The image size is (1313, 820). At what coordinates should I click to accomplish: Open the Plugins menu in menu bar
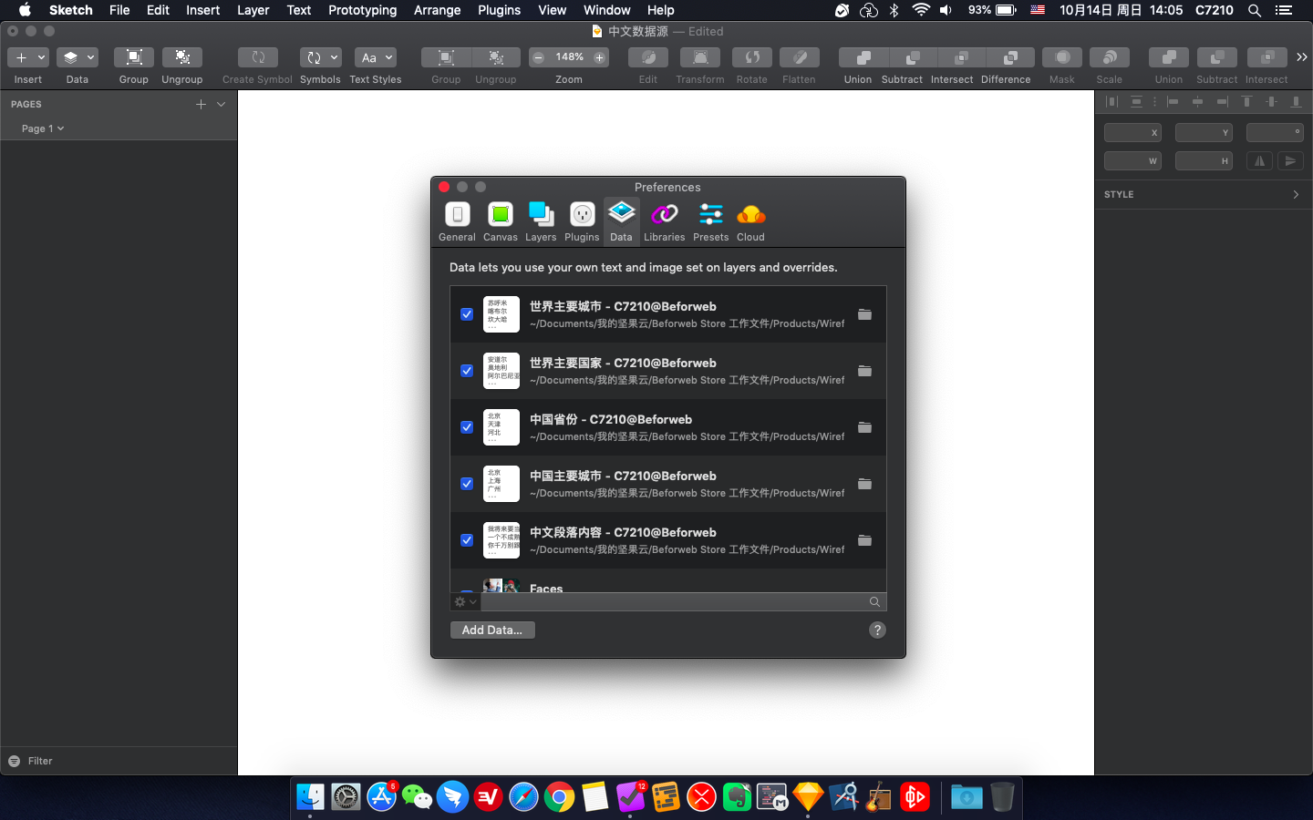(499, 10)
